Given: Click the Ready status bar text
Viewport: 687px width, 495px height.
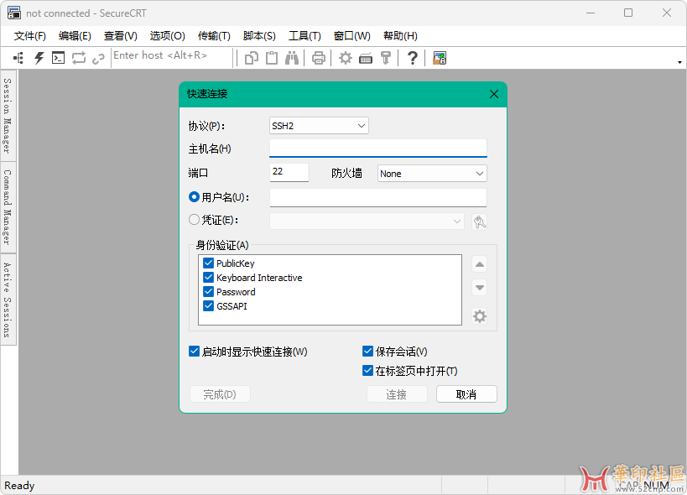Looking at the screenshot, I should click(x=19, y=486).
